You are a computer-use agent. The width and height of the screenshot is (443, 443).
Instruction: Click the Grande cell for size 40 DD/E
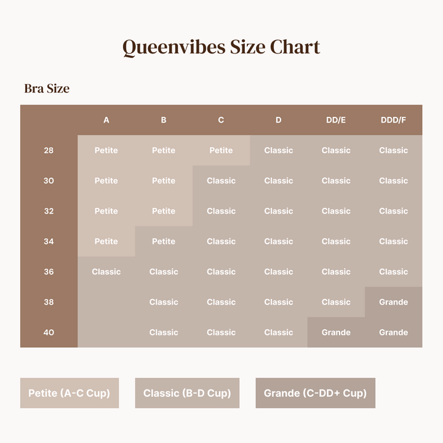(336, 332)
